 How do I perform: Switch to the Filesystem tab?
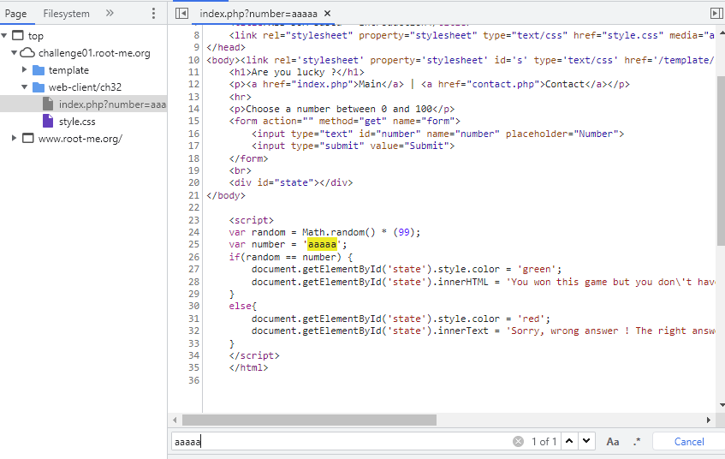[67, 14]
